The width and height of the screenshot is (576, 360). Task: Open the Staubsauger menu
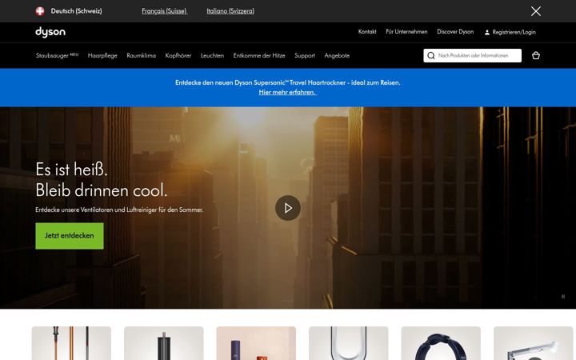tap(57, 55)
